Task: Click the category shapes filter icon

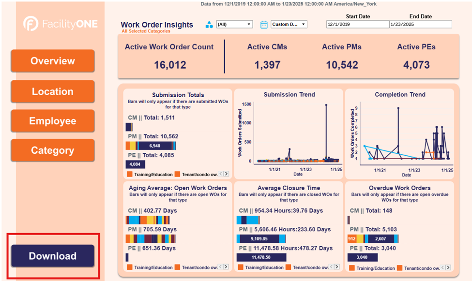Action: [209, 24]
